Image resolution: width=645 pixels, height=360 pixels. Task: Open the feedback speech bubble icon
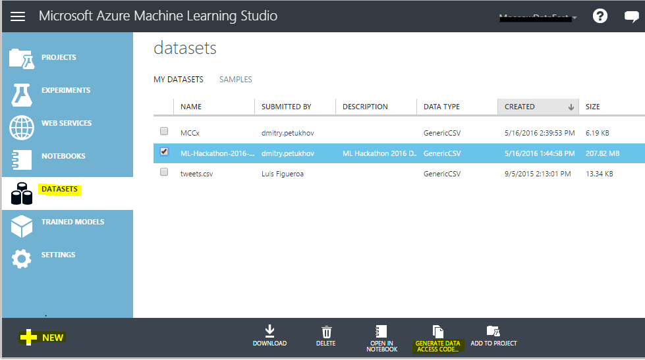tap(631, 16)
